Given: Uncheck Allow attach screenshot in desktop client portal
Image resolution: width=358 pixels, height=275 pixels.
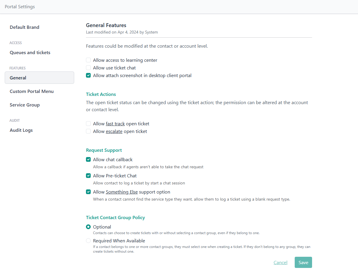Looking at the screenshot, I should (88, 75).
